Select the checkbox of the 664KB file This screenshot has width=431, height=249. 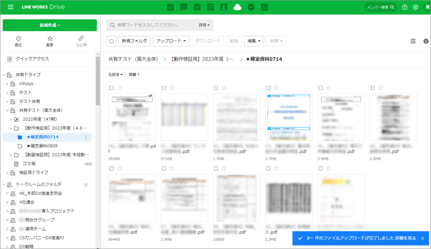click(x=112, y=169)
